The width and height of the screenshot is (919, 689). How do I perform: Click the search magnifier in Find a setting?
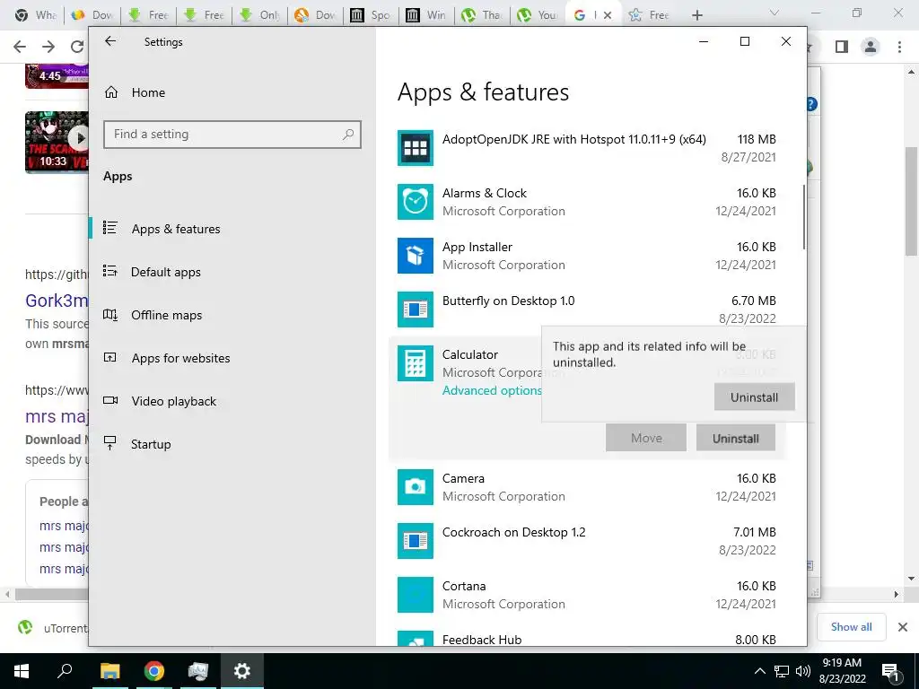348,135
